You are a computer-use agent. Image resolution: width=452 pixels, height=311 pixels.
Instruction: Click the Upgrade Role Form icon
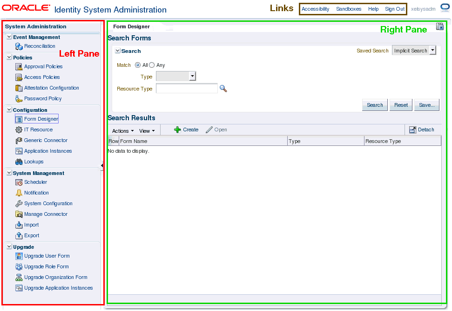[x=19, y=267]
